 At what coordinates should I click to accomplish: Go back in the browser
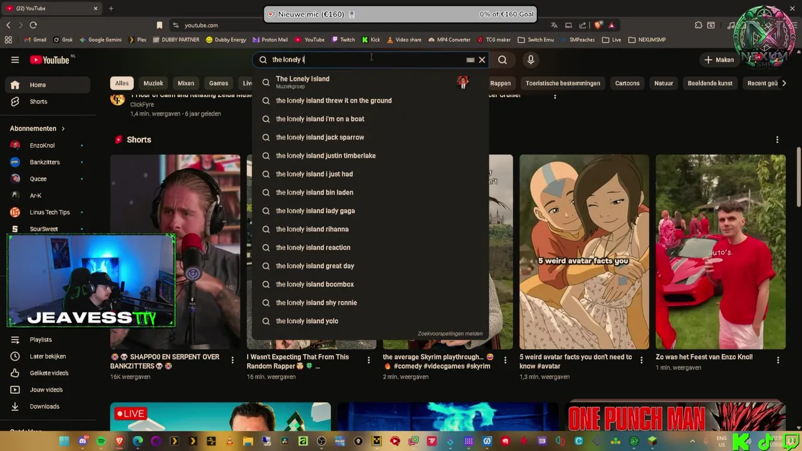tap(8, 25)
